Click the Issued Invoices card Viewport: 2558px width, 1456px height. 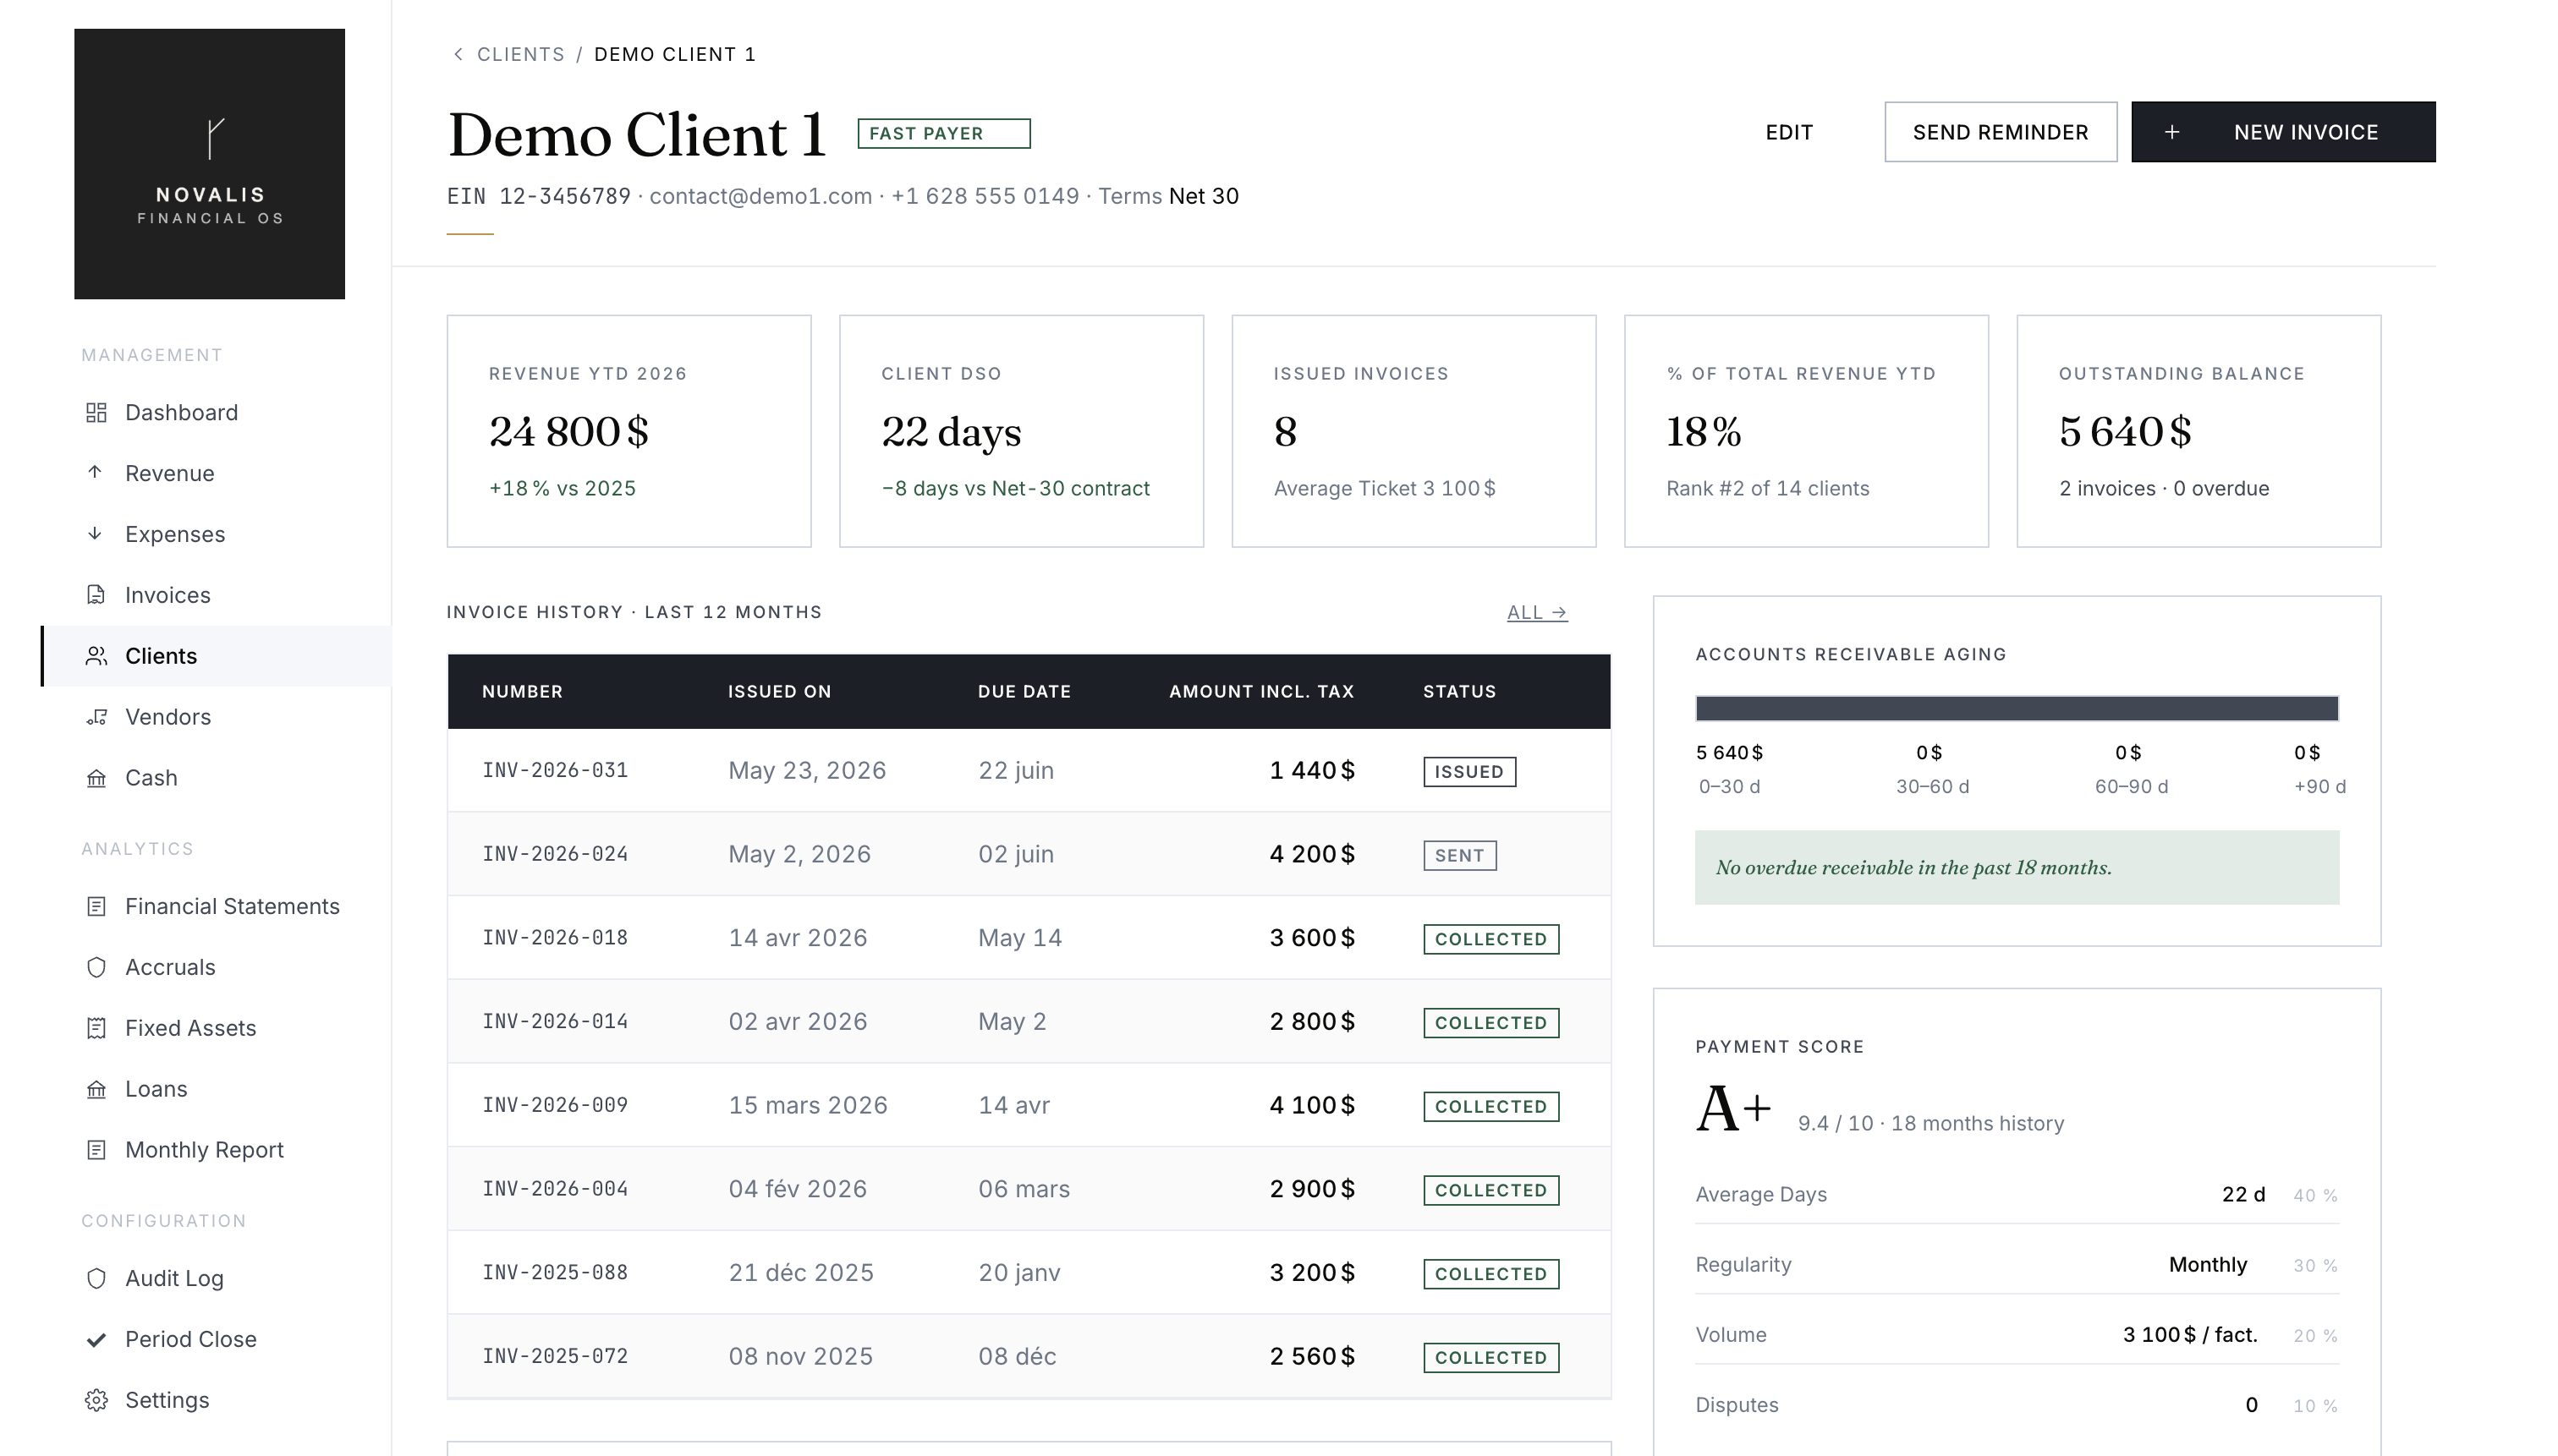pyautogui.click(x=1413, y=431)
